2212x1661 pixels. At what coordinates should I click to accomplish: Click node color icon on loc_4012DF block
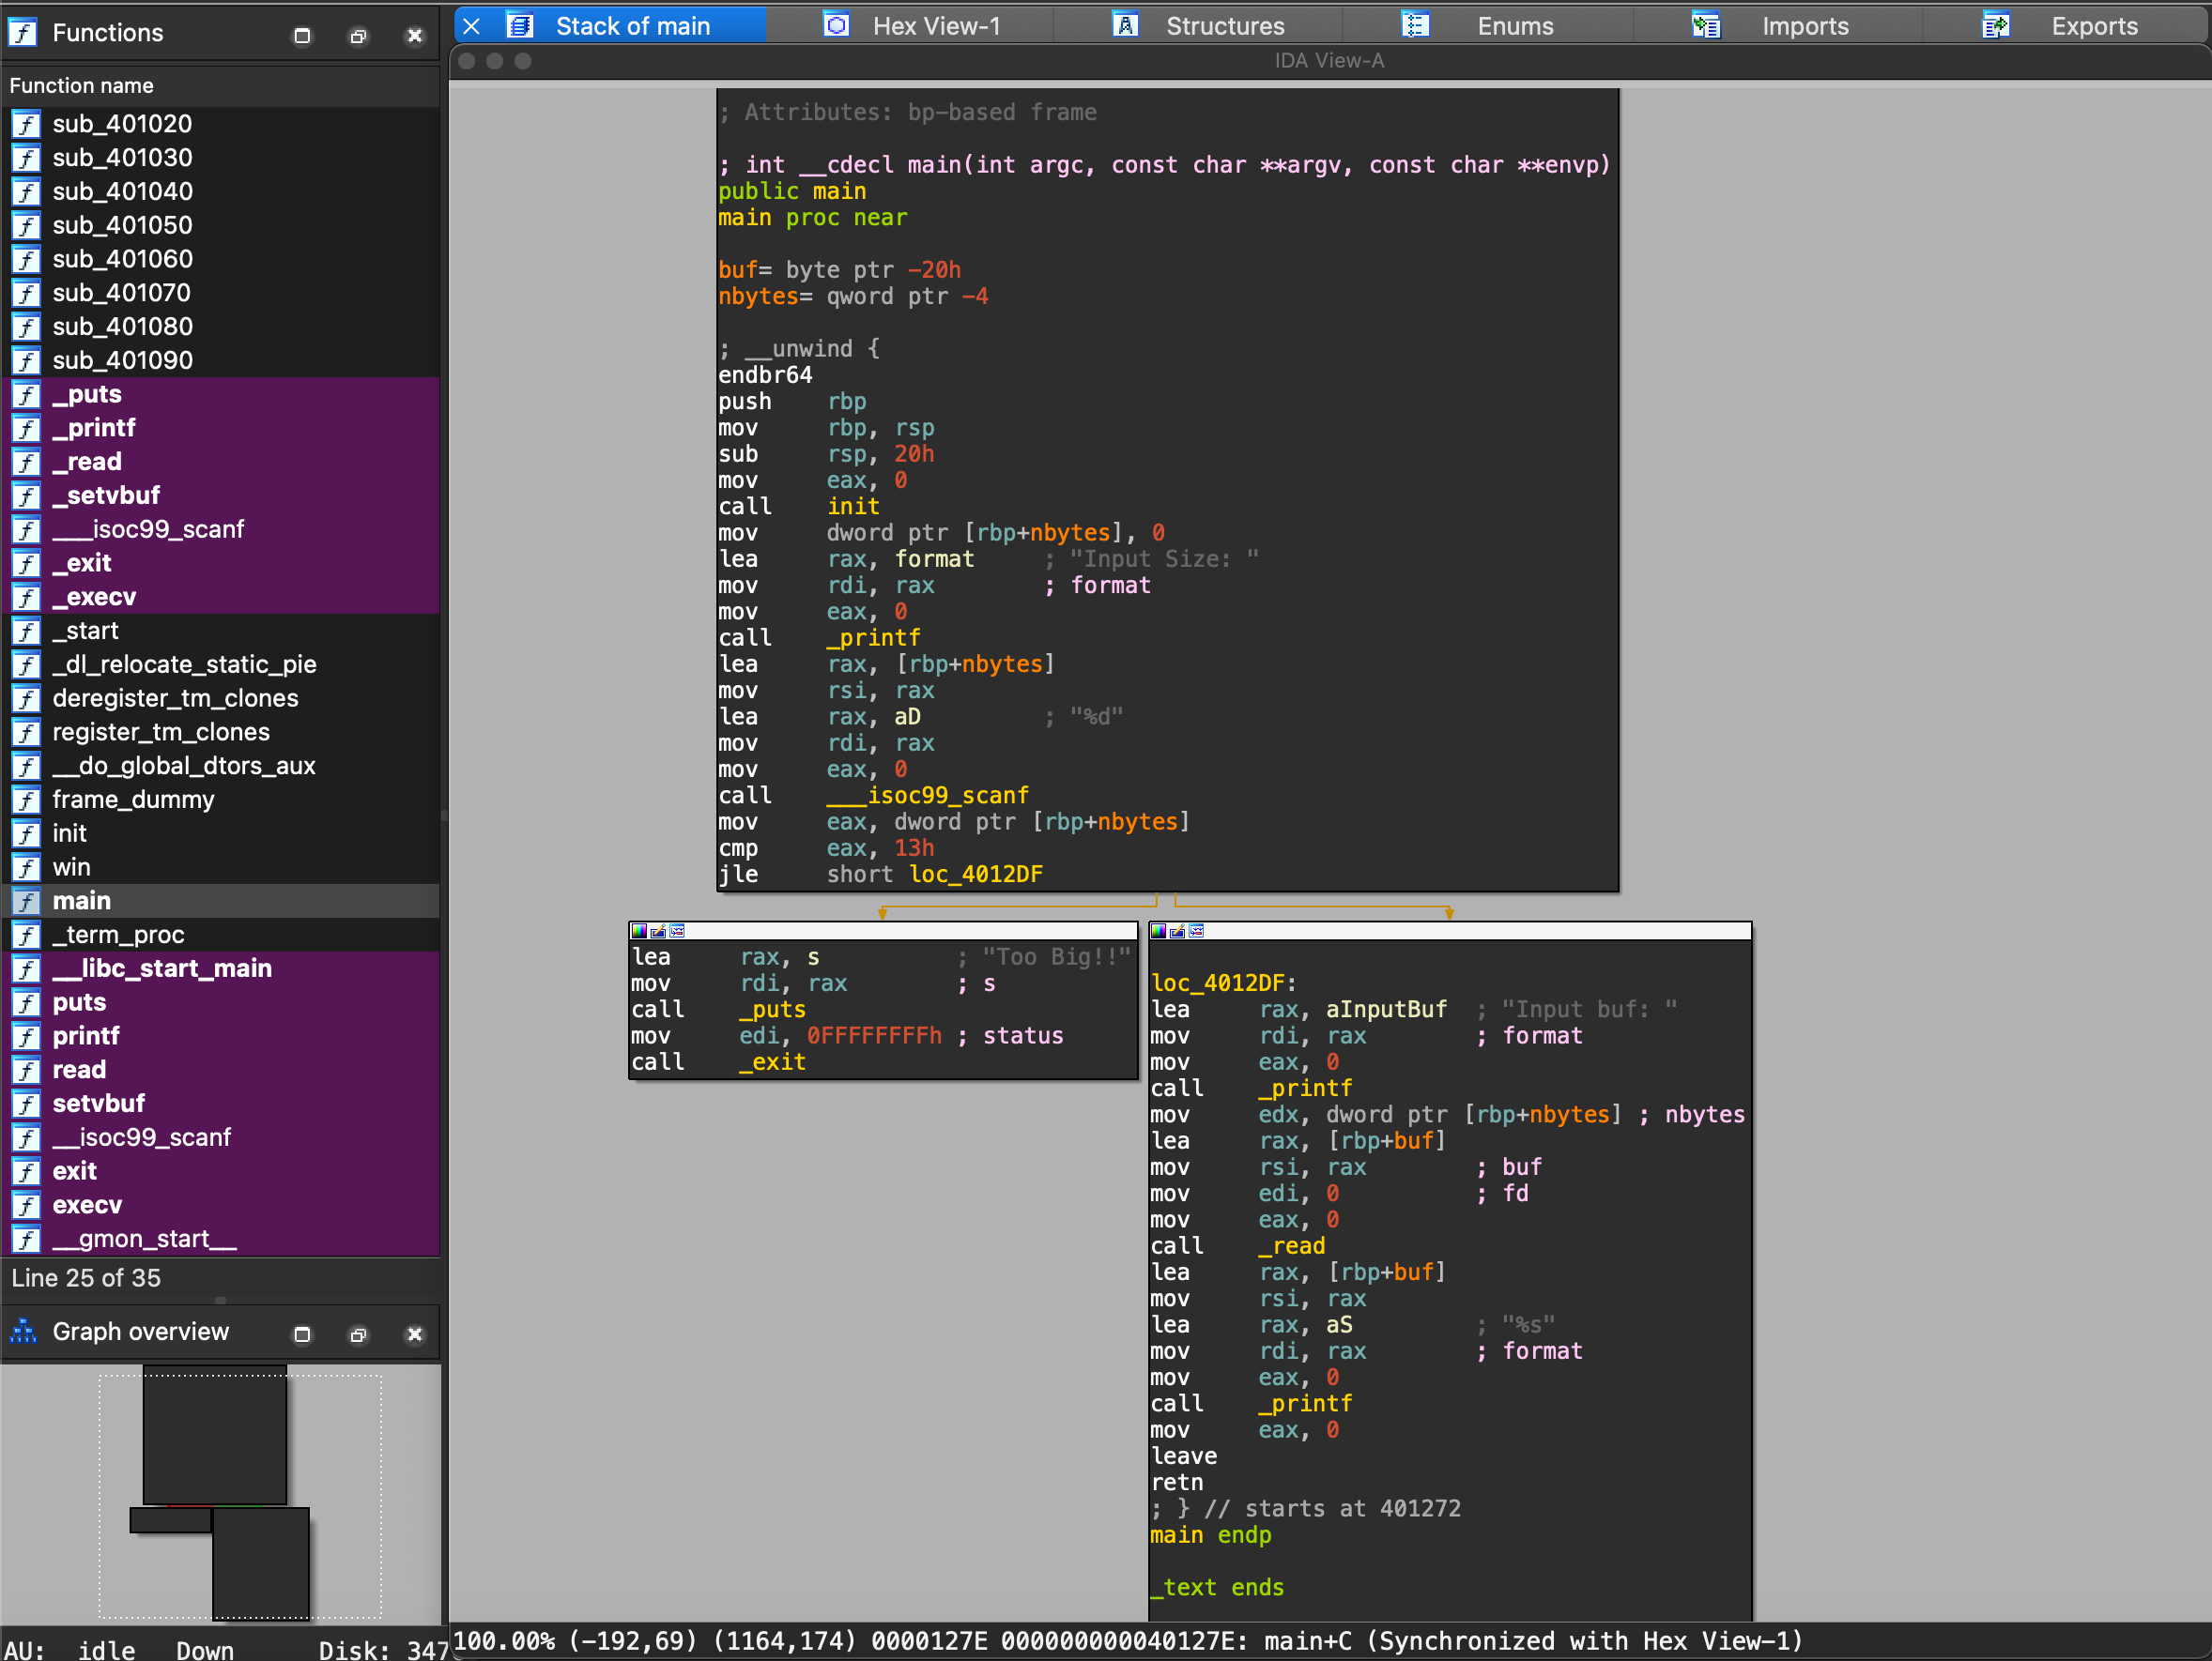tap(1158, 930)
